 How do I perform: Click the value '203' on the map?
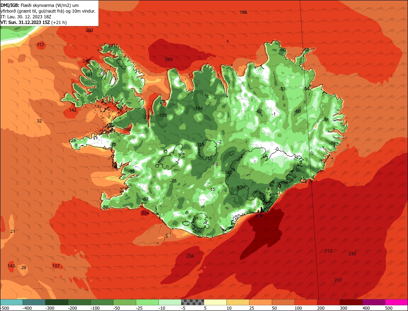coord(89,30)
